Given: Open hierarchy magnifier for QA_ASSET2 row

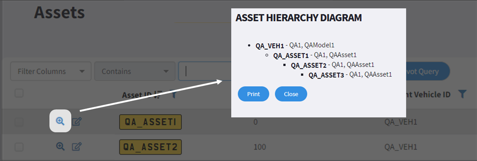Looking at the screenshot, I should [60, 146].
